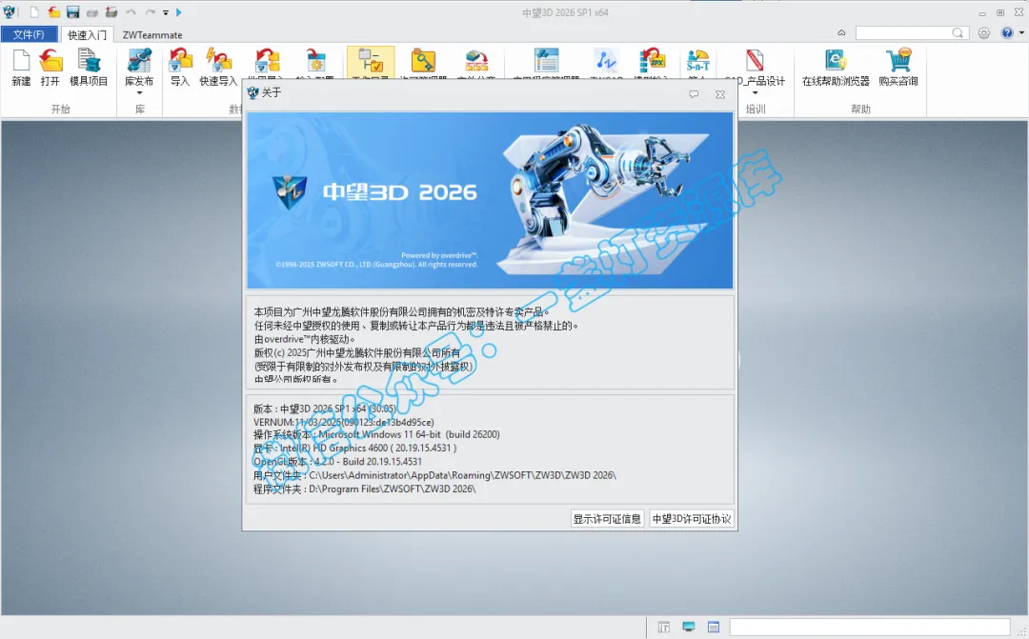Open settings via the gear icon
The width and height of the screenshot is (1029, 639).
click(983, 32)
